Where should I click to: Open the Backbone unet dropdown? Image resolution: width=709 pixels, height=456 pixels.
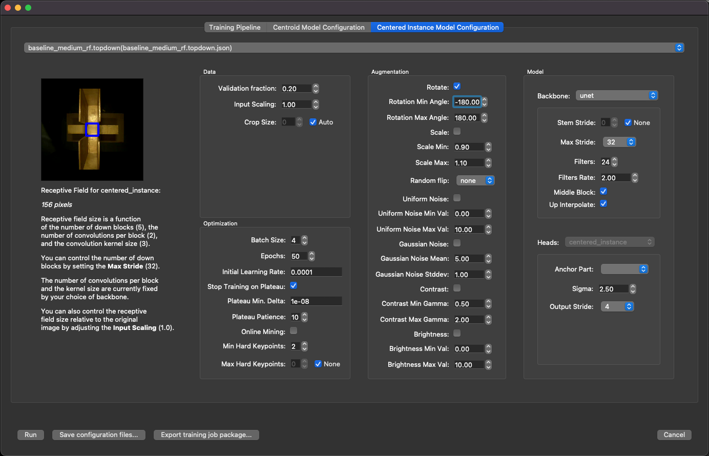(617, 96)
